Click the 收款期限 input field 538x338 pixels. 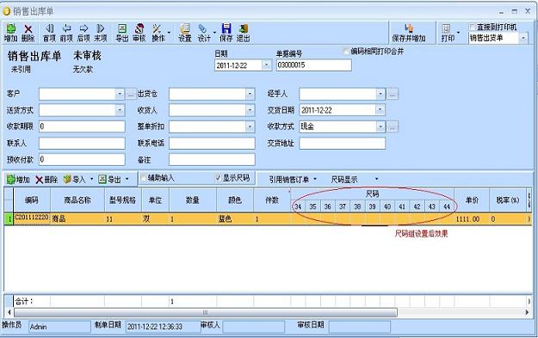click(x=82, y=126)
